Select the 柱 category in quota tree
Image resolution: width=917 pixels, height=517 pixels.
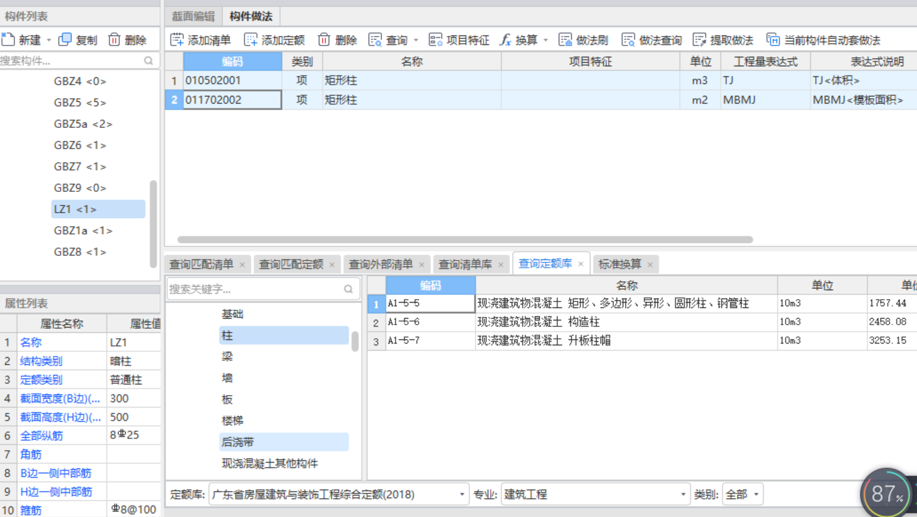(x=283, y=335)
